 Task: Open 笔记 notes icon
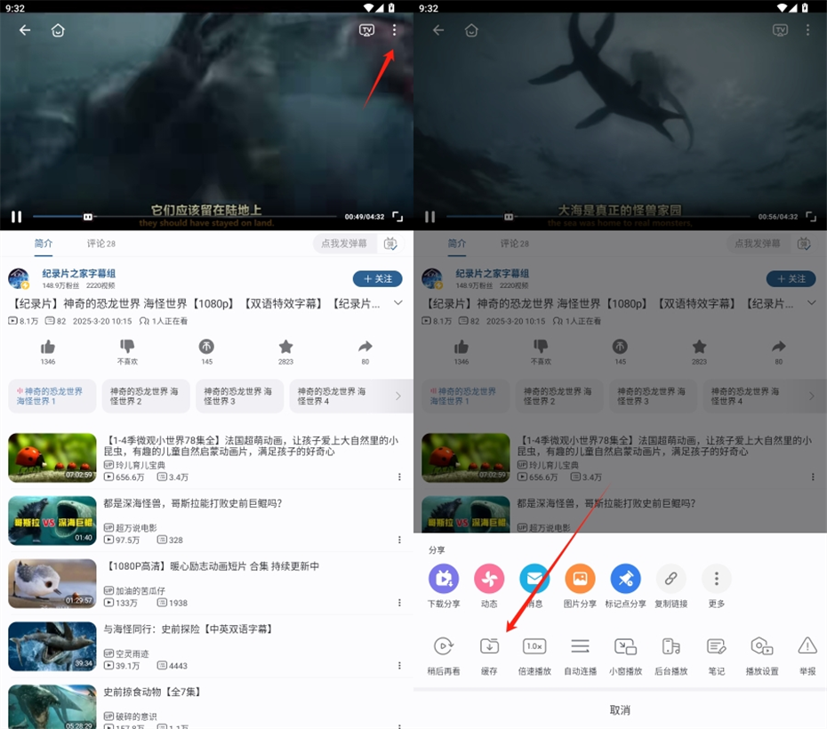pyautogui.click(x=716, y=645)
